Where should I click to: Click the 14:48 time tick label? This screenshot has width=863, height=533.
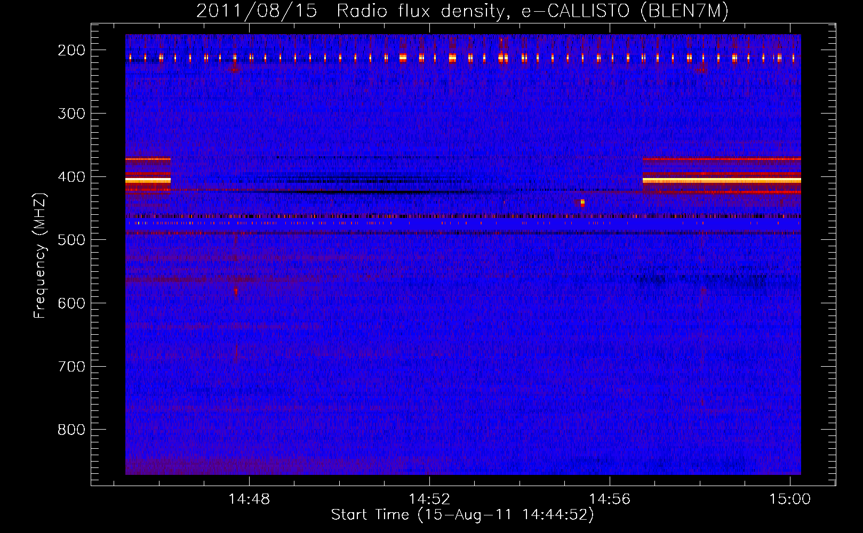click(249, 499)
